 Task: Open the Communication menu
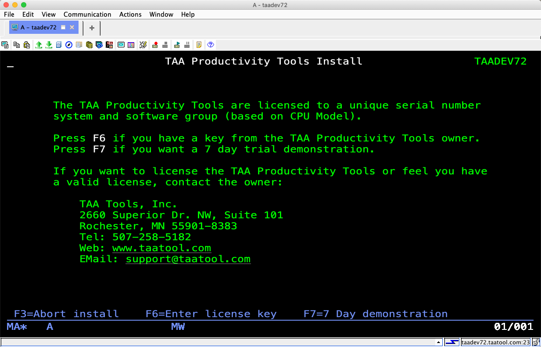pyautogui.click(x=87, y=14)
